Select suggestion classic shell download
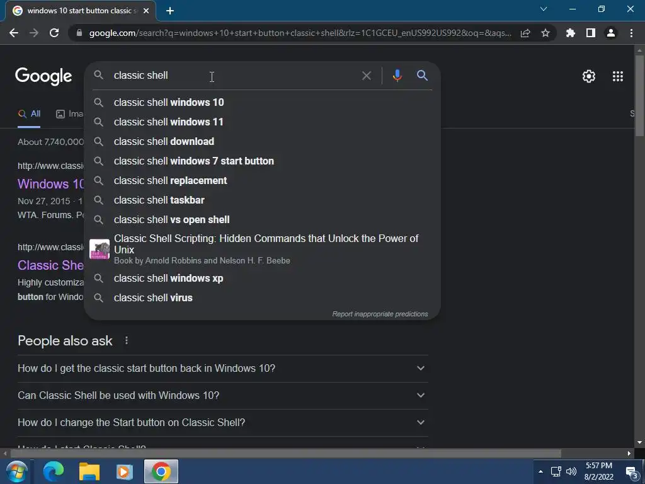This screenshot has width=645, height=484. tap(262, 142)
